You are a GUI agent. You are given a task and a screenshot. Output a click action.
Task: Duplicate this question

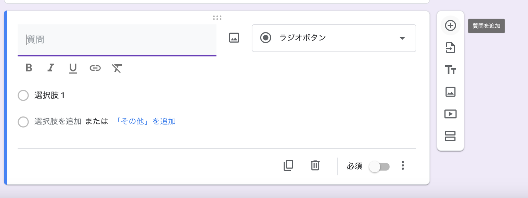coord(288,165)
